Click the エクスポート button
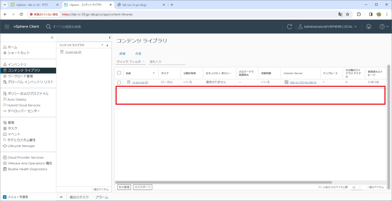392x201 pixels. 143,187
